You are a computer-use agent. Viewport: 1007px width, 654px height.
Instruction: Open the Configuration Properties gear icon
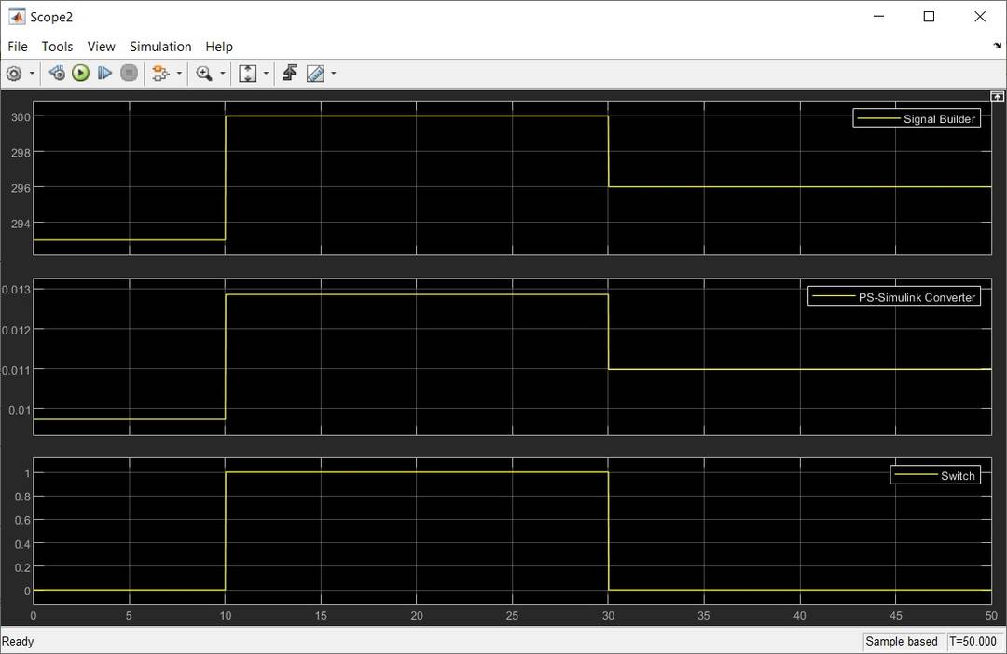coord(15,73)
